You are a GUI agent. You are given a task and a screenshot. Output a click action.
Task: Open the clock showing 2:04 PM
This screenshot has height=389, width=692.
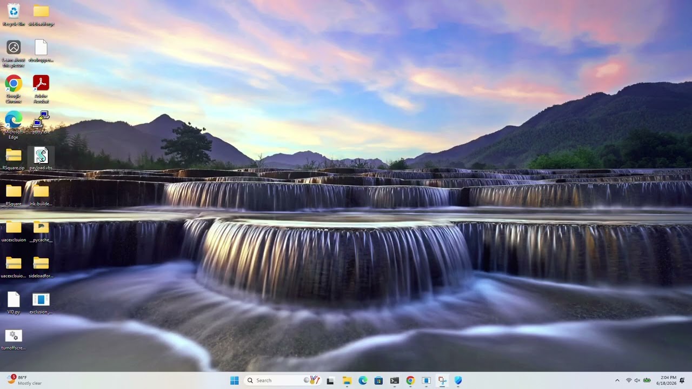[666, 380]
